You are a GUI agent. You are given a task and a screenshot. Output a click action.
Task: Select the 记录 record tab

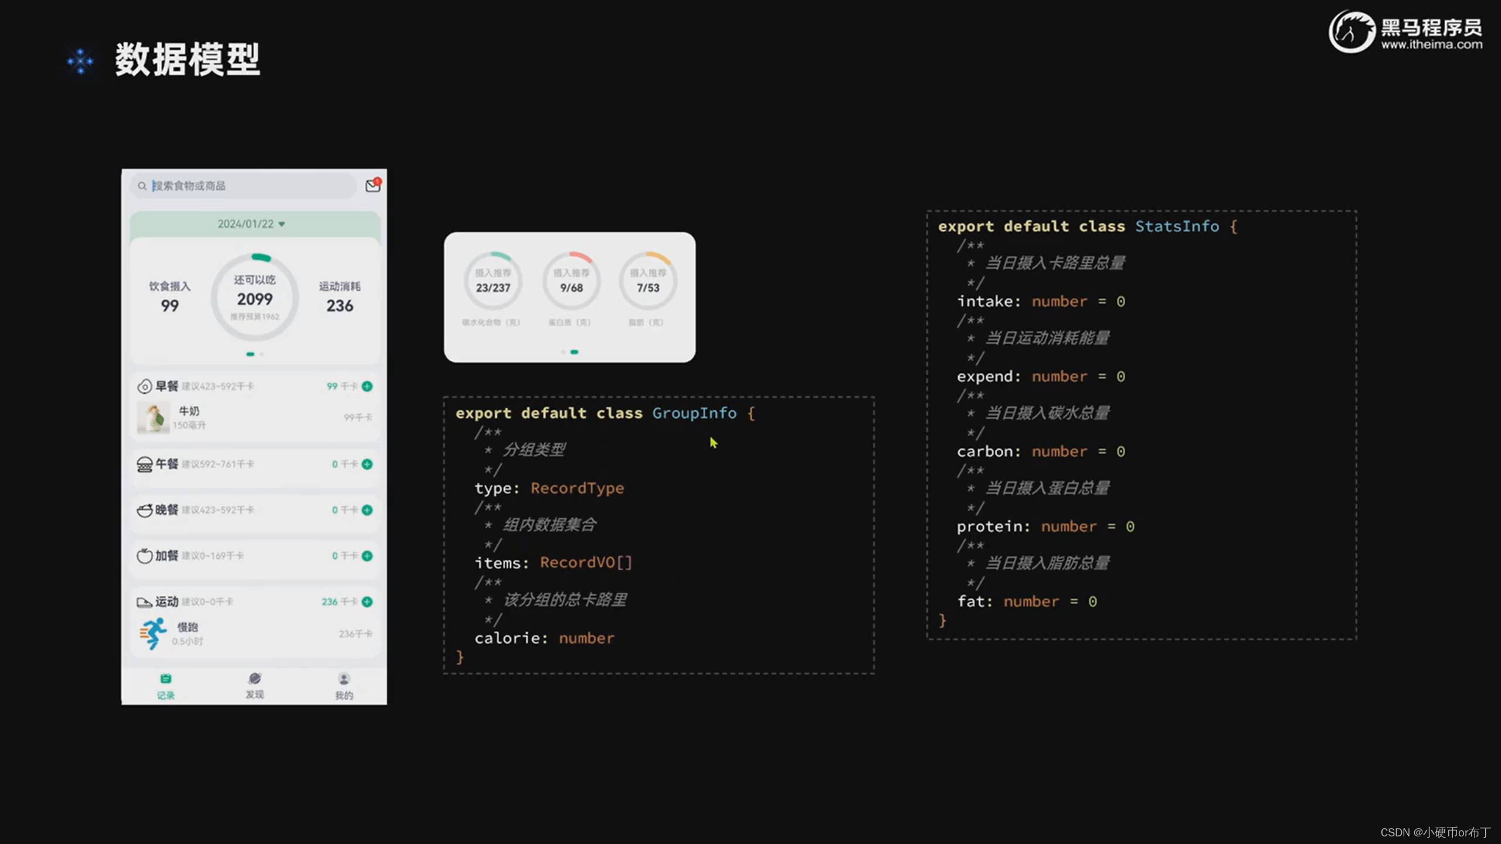pyautogui.click(x=165, y=685)
